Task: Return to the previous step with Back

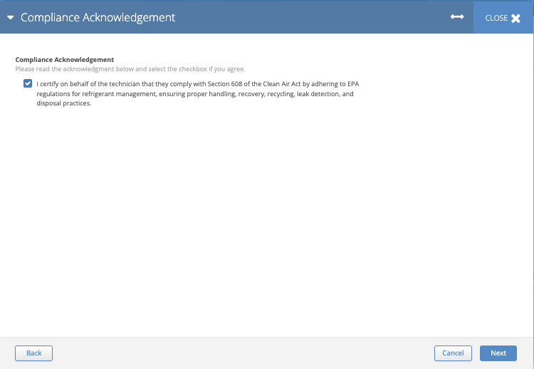Action: click(33, 353)
